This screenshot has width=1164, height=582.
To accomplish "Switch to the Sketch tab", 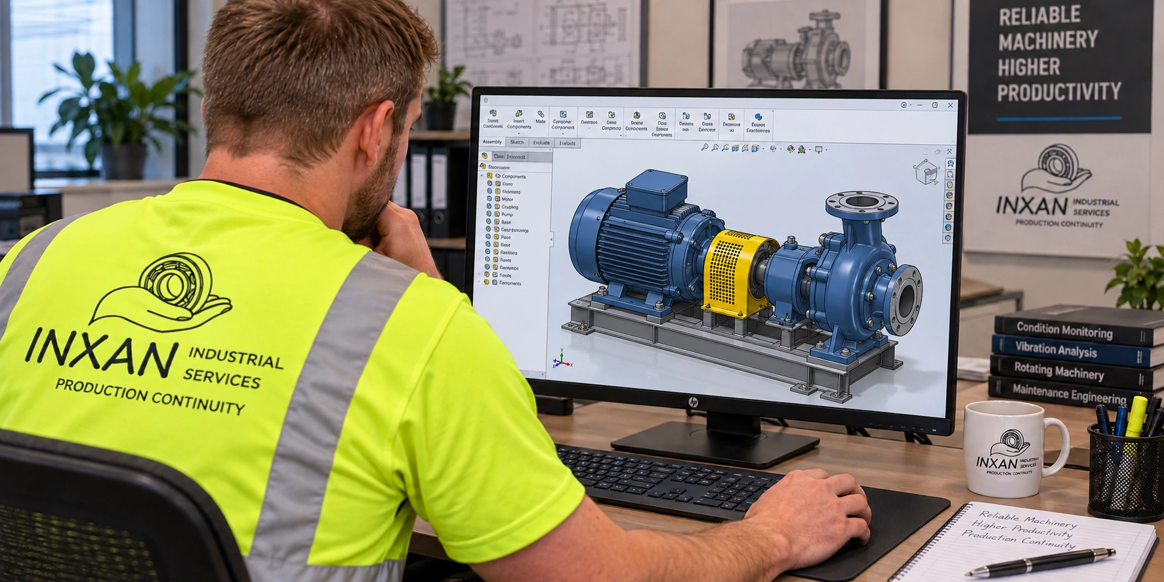I will click(x=517, y=142).
